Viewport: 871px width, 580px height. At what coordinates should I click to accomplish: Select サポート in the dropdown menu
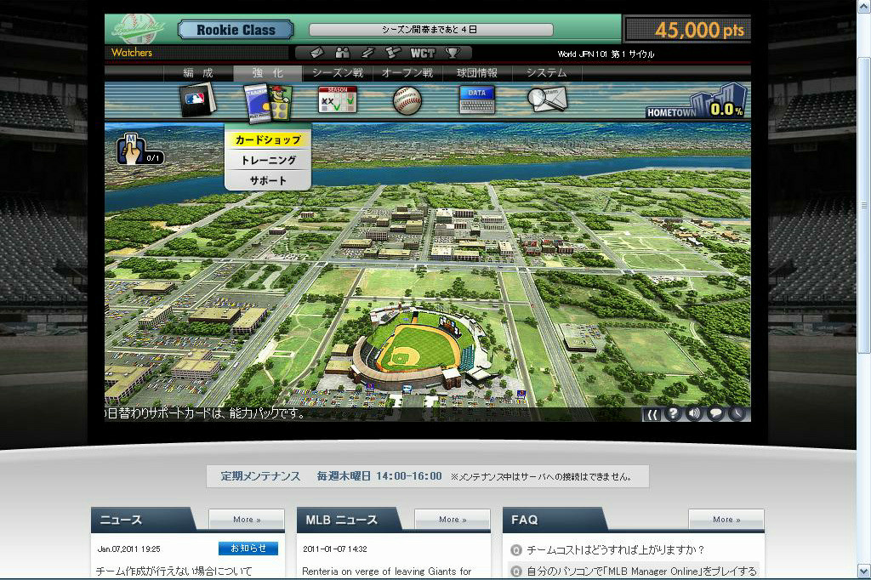(x=268, y=180)
